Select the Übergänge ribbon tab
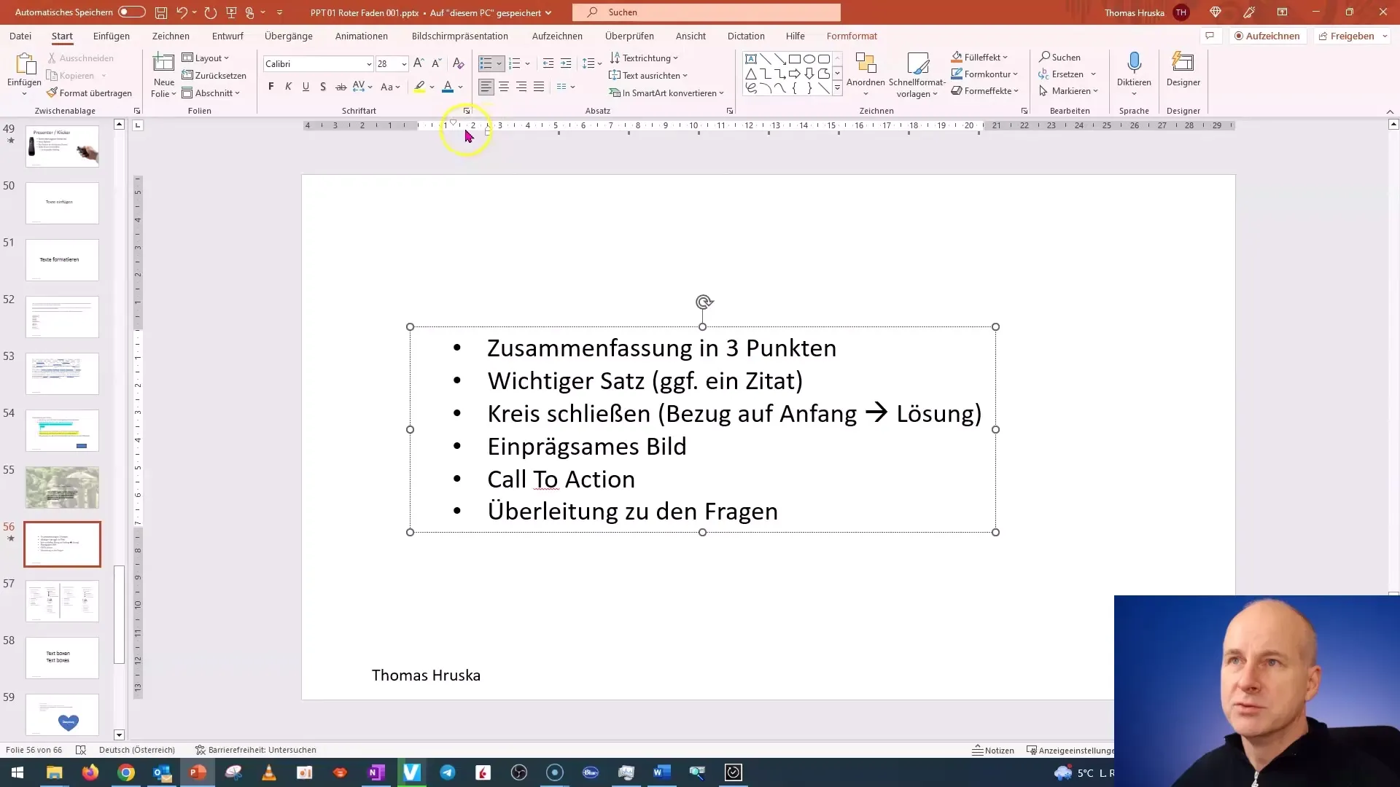 (x=289, y=36)
